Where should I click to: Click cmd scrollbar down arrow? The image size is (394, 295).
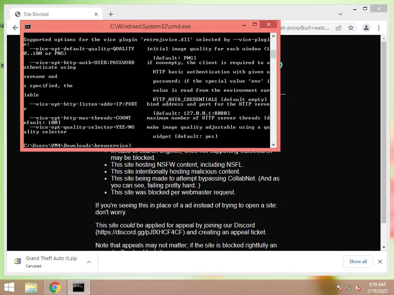tap(274, 145)
